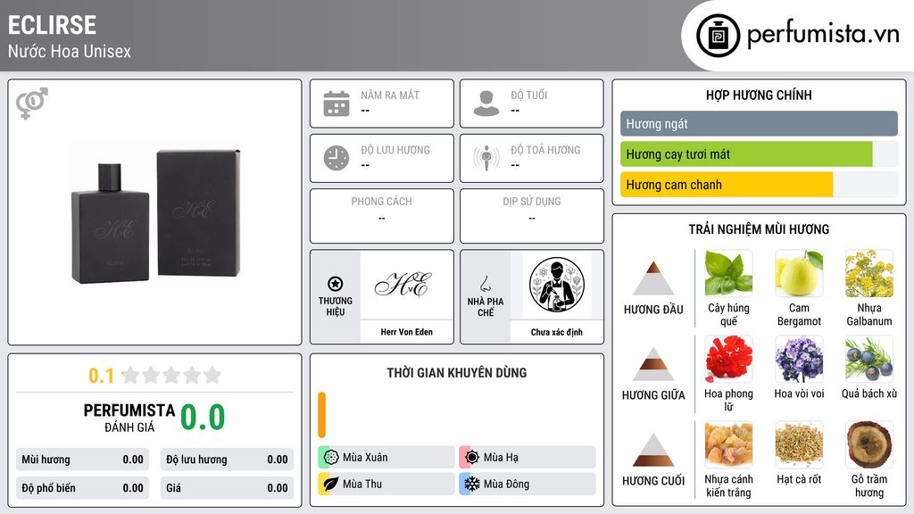Image resolution: width=914 pixels, height=514 pixels.
Task: Click the Giá score row
Action: pos(227,488)
